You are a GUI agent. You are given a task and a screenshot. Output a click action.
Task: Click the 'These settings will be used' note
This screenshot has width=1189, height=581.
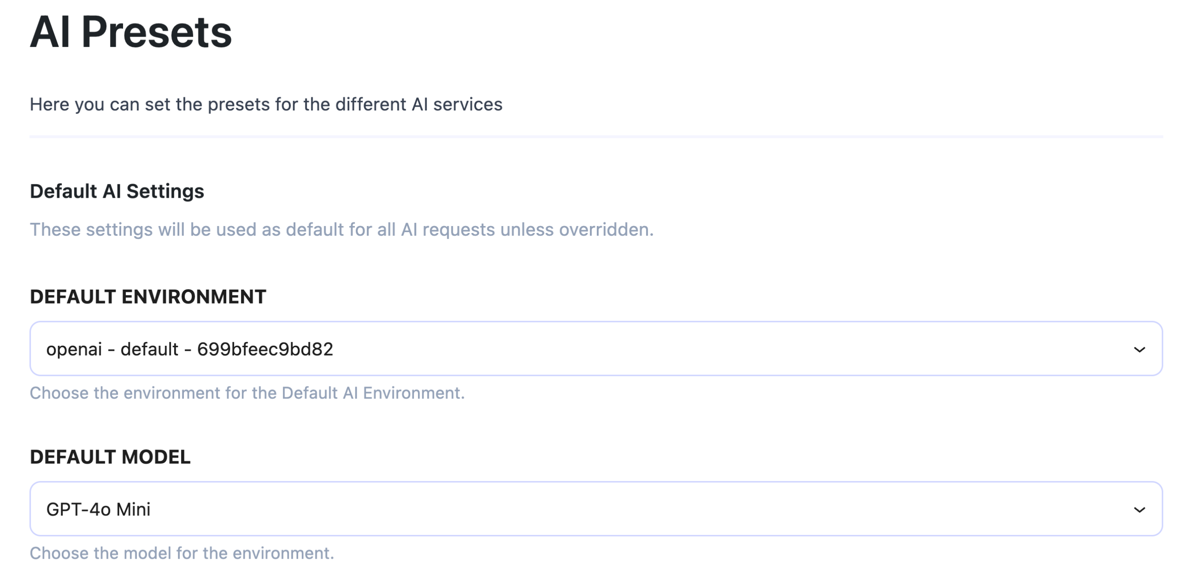pos(341,229)
